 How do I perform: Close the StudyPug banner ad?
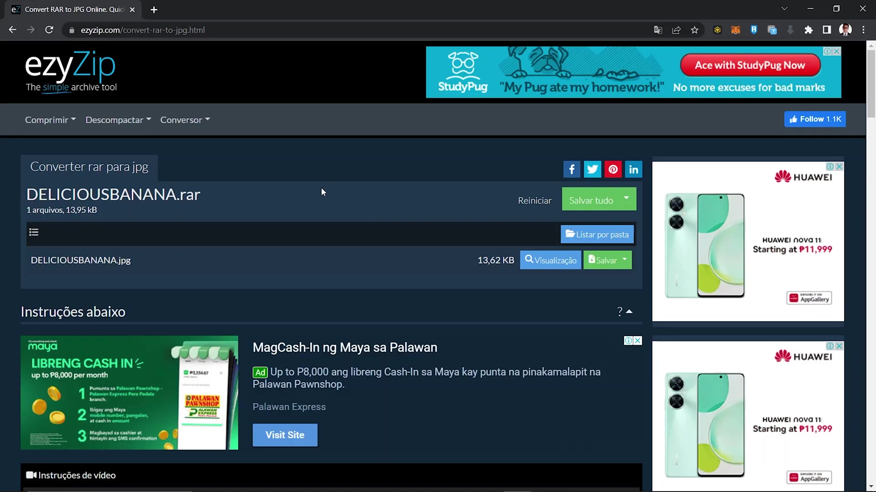[837, 51]
